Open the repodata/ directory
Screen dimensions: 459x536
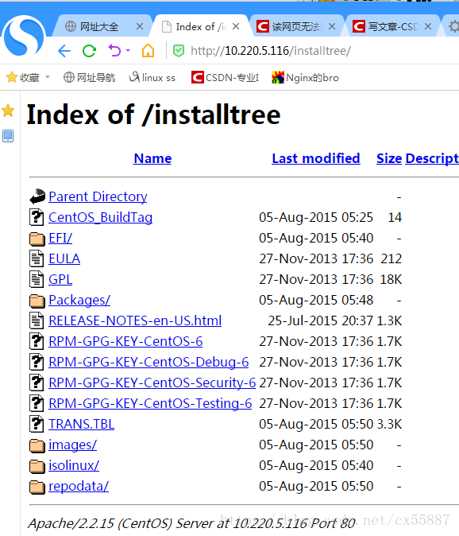point(79,486)
